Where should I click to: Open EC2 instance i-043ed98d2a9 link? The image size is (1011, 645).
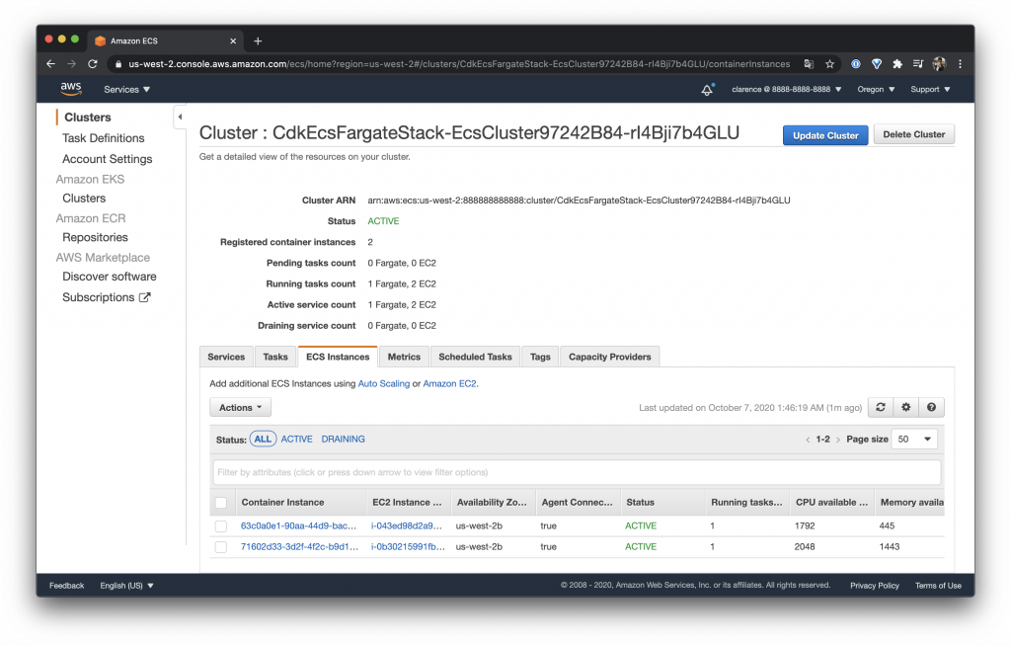tap(406, 525)
